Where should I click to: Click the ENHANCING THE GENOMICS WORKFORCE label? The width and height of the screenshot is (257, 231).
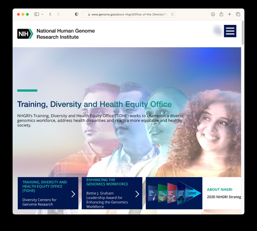pos(107,182)
